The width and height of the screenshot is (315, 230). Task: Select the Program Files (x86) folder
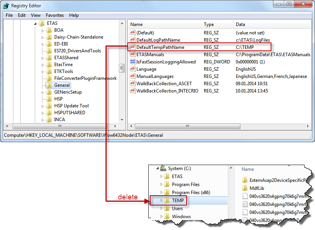[191, 193]
